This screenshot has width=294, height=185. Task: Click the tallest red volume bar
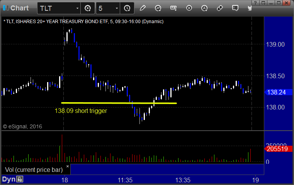(62, 148)
